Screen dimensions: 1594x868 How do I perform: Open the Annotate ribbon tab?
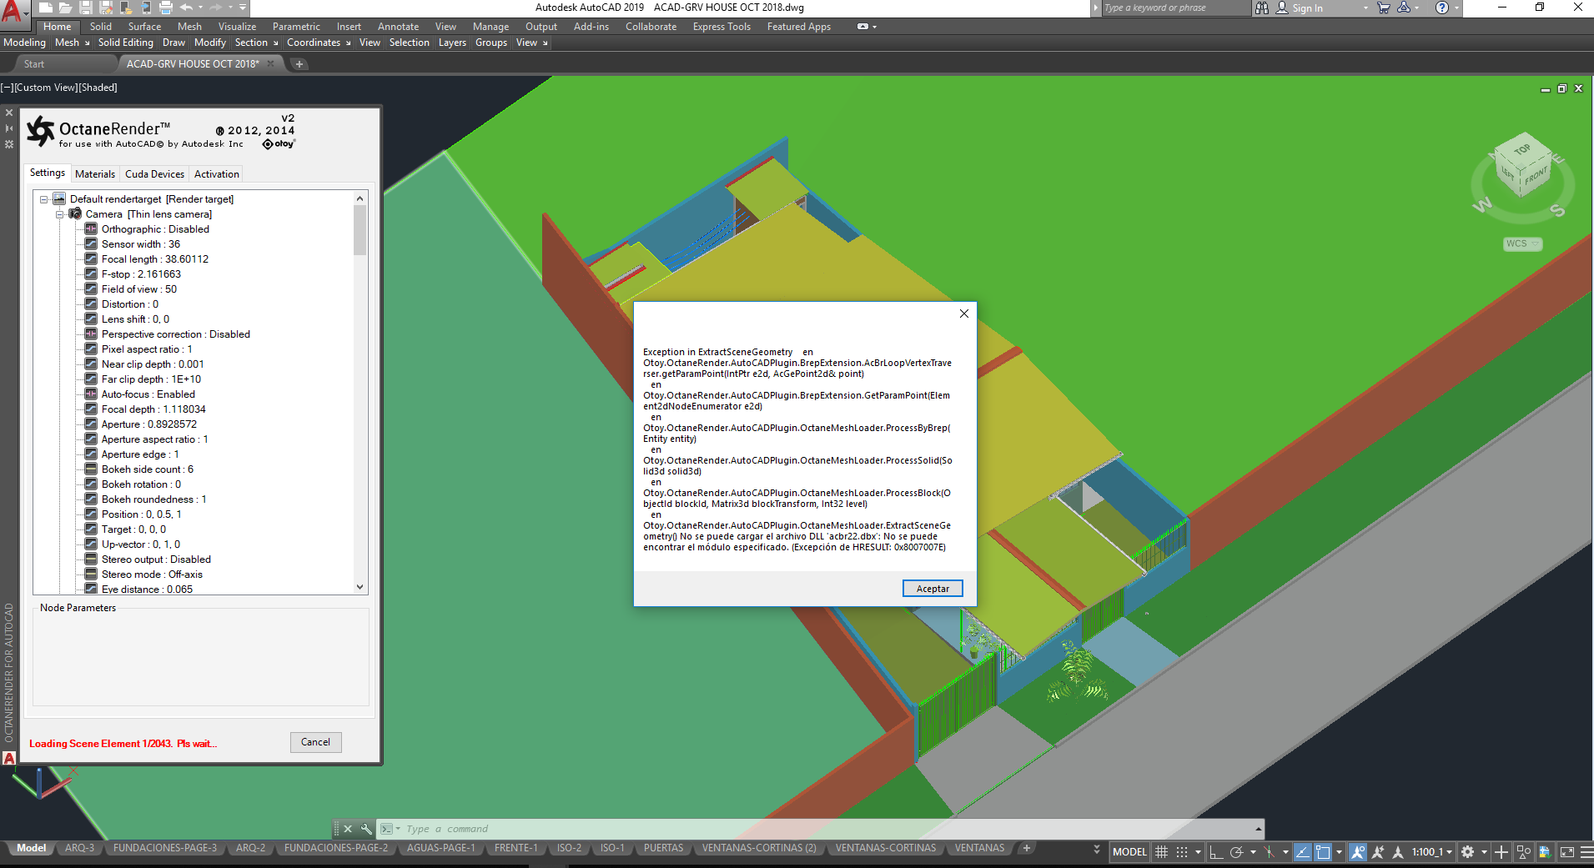pyautogui.click(x=399, y=27)
